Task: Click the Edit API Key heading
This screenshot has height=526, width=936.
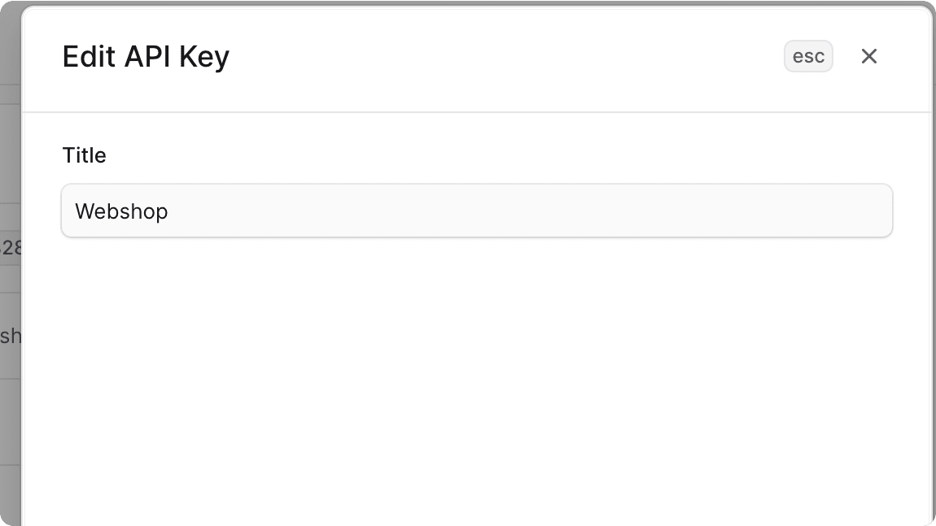Action: click(146, 56)
